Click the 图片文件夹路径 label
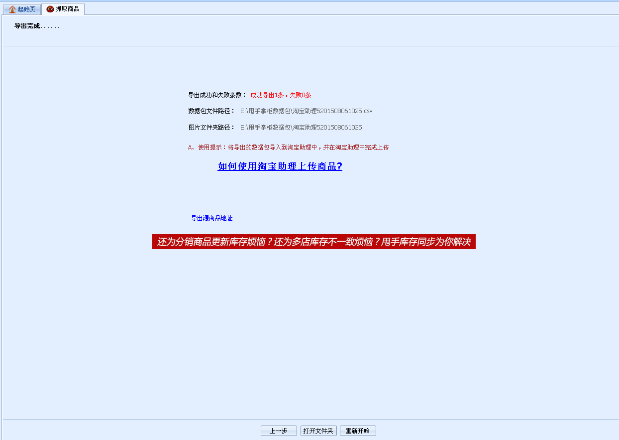619x440 pixels. [x=211, y=128]
